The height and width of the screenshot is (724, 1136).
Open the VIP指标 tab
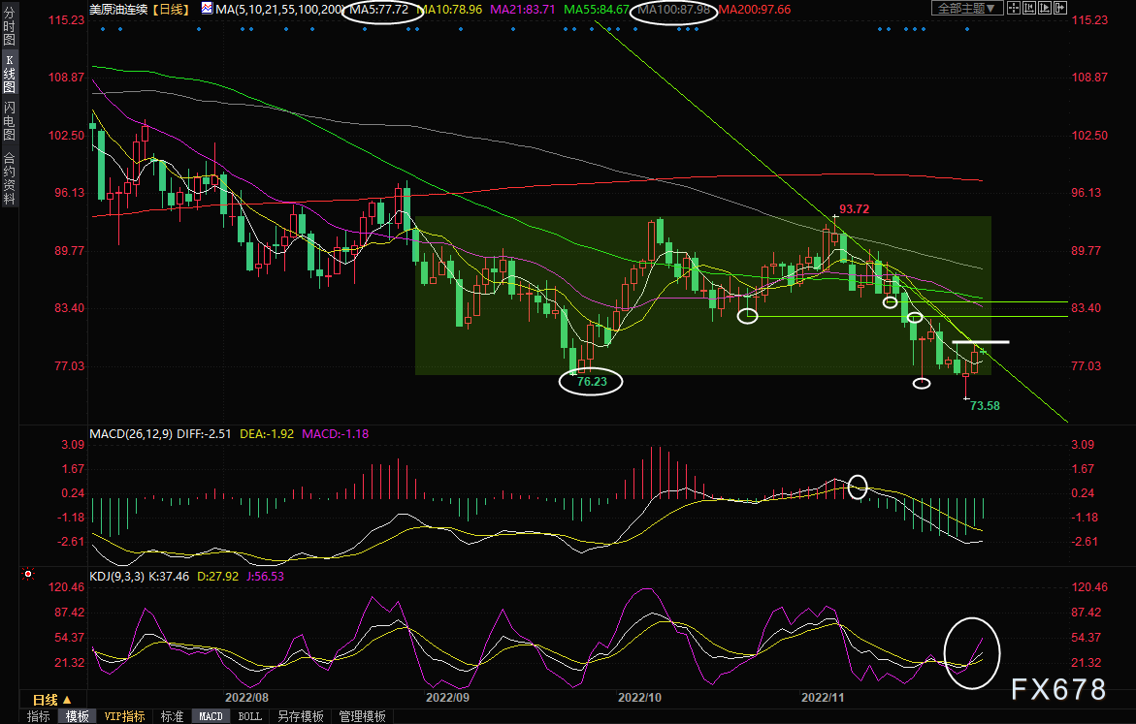124,716
